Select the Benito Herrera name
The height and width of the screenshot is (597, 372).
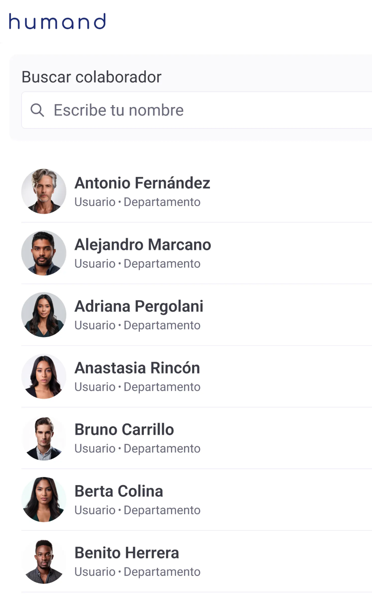[126, 553]
